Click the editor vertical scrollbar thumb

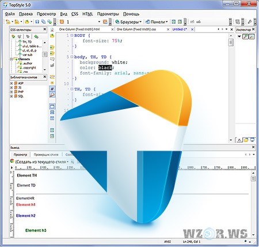coord(231,43)
